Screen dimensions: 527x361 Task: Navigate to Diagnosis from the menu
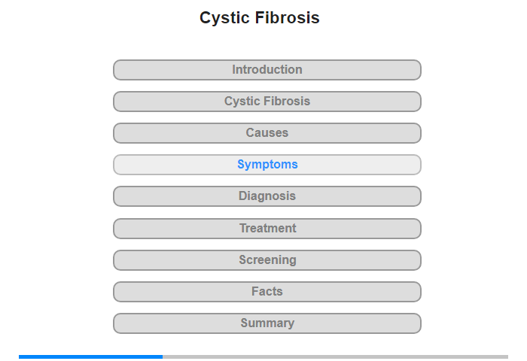point(267,196)
